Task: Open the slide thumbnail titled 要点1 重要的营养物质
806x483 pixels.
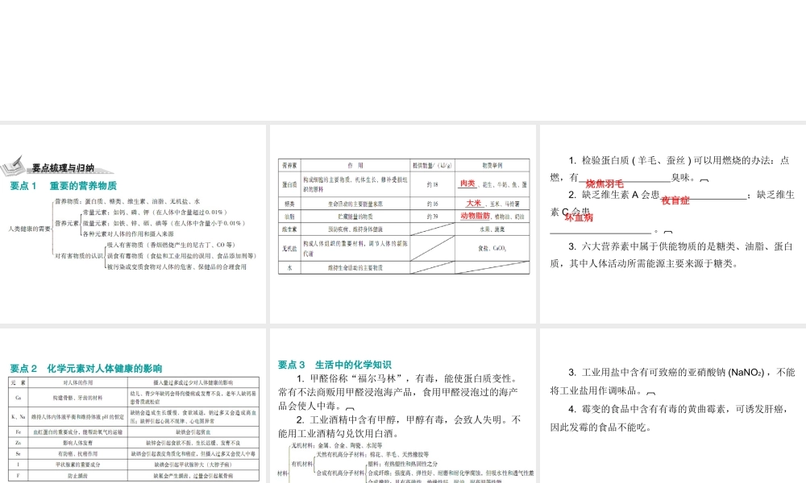Action: click(133, 225)
